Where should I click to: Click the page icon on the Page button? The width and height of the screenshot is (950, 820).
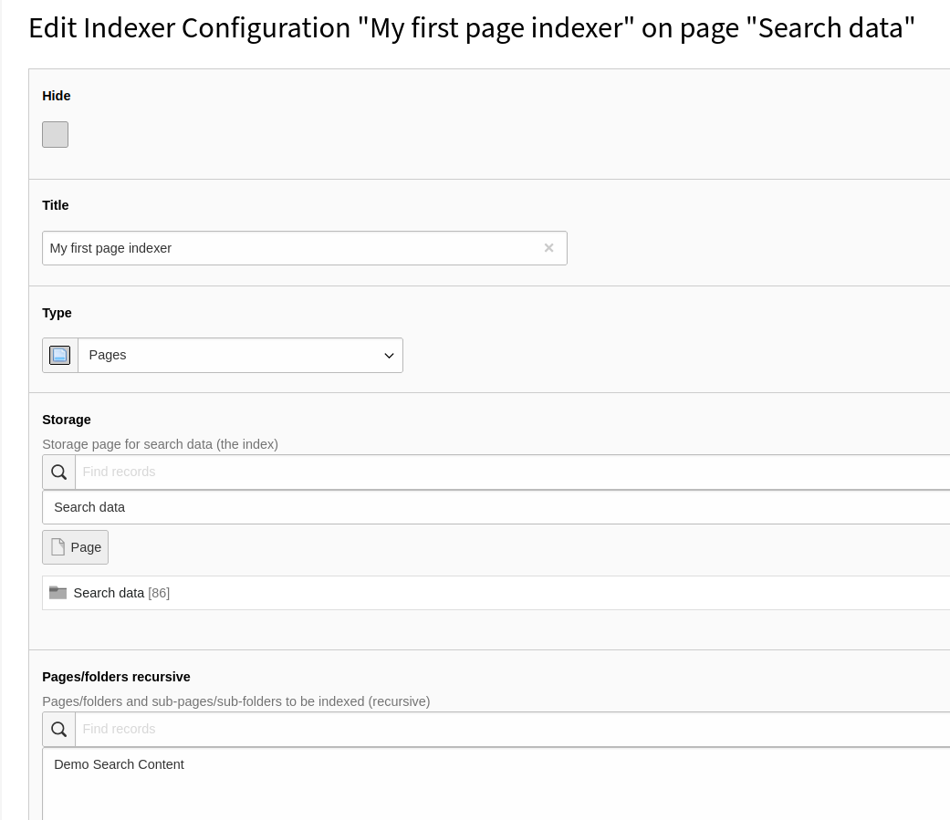point(57,546)
